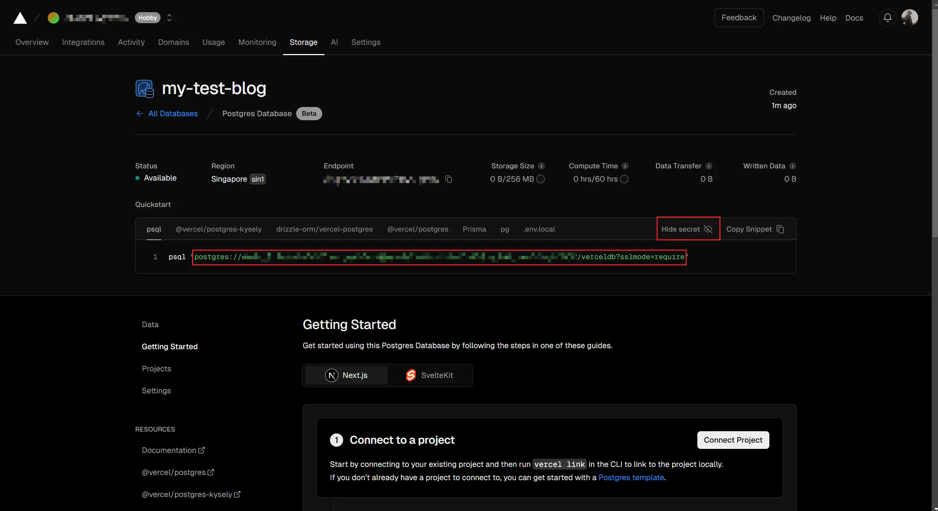Click the team avatar circle
Viewport: 938px width, 511px height.
(53, 18)
